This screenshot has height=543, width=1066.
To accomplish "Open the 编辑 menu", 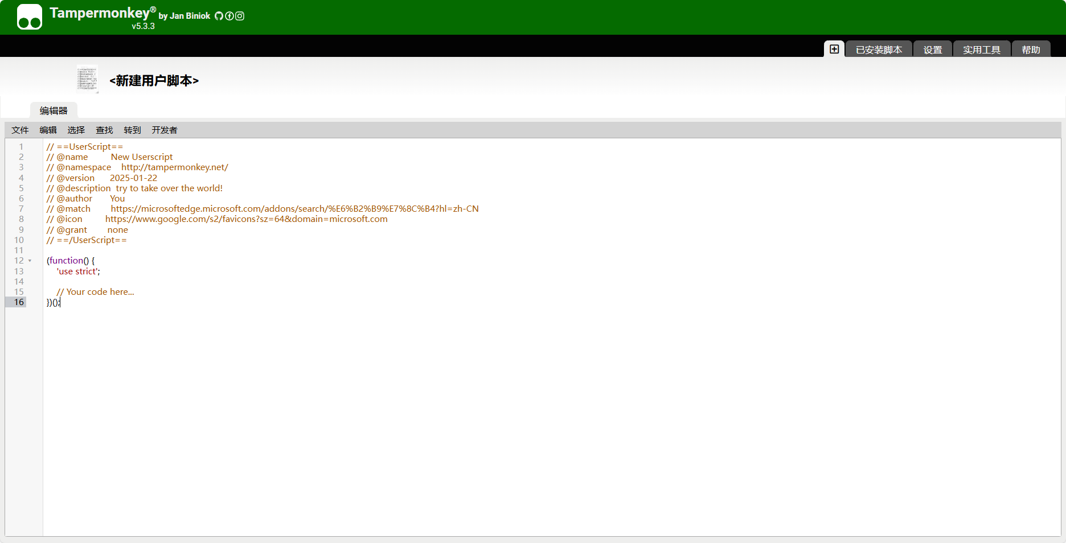I will point(48,130).
